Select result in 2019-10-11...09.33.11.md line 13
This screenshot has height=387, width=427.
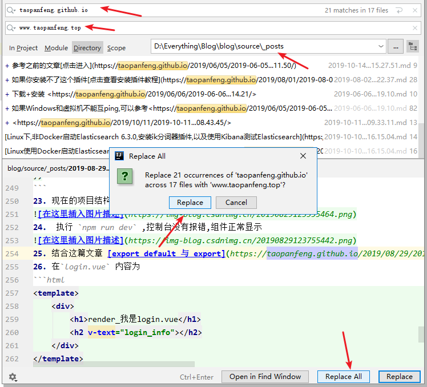click(x=211, y=123)
